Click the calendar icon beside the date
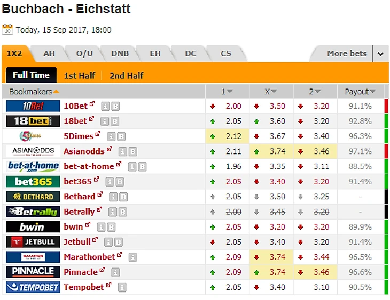Viewport: 390px width, 300px height. click(7, 29)
